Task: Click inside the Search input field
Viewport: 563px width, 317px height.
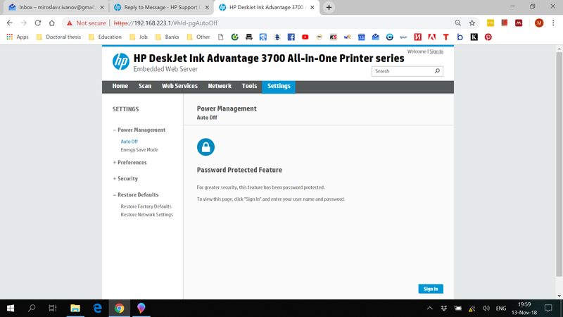Action: [401, 71]
